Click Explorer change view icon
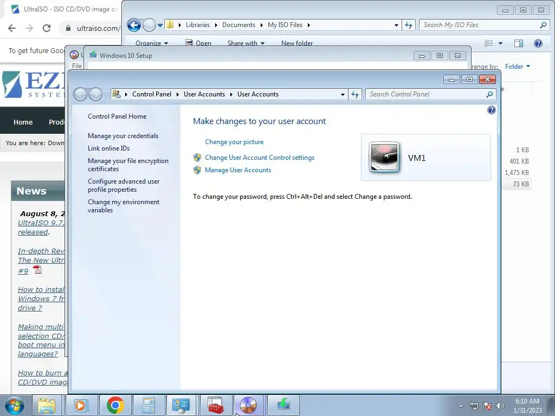The width and height of the screenshot is (555, 416). click(488, 43)
